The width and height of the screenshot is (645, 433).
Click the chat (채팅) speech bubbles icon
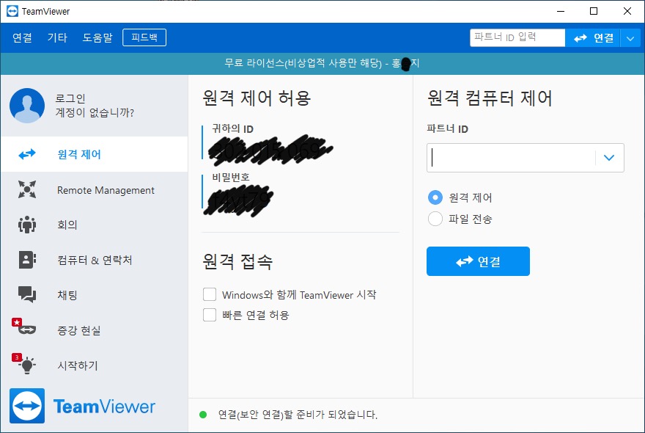pyautogui.click(x=27, y=294)
